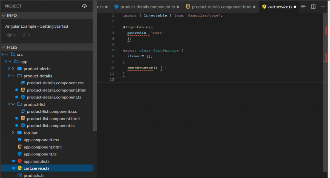Click Angular icon of product-details.component.ts file
The height and width of the screenshot is (178, 330).
(23, 97)
